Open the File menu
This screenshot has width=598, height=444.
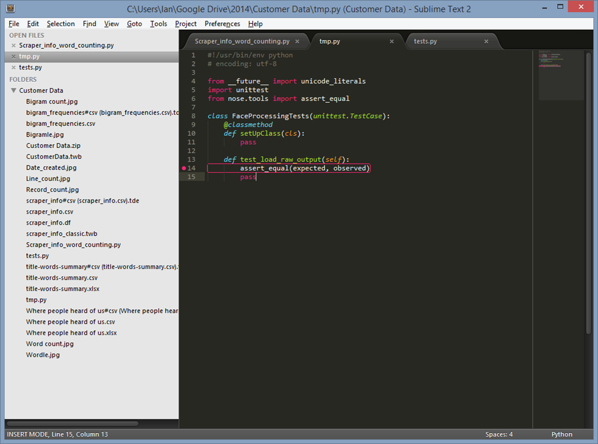pyautogui.click(x=14, y=23)
